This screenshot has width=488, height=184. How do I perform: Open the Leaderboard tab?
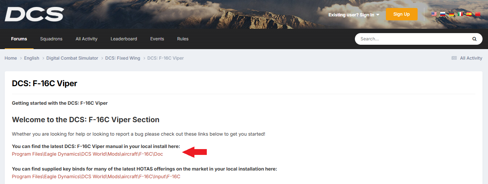(x=124, y=39)
